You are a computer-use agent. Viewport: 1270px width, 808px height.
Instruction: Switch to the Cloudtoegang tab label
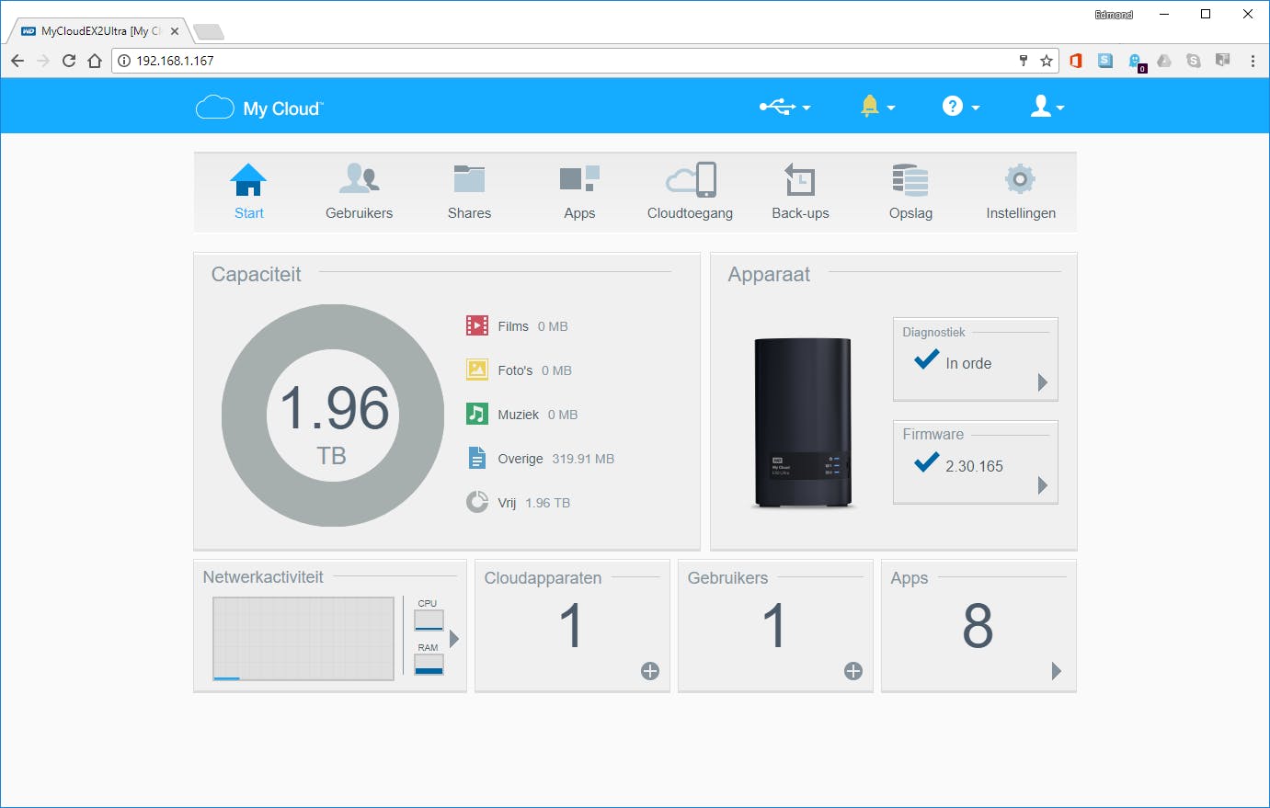click(x=690, y=213)
